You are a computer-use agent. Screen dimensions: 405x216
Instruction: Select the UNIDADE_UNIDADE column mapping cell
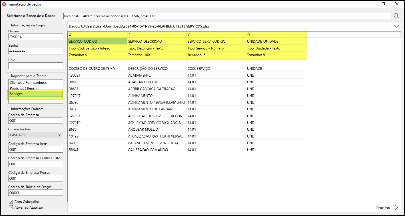pos(276,41)
